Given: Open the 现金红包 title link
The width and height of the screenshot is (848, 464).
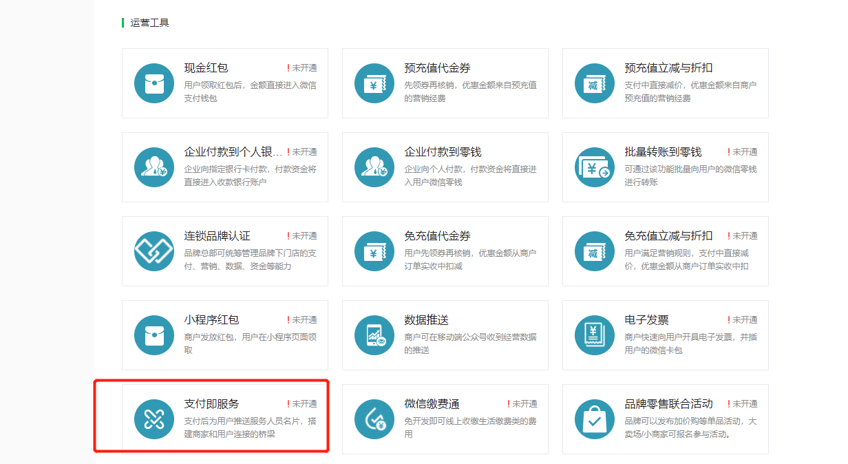Looking at the screenshot, I should click(x=206, y=68).
